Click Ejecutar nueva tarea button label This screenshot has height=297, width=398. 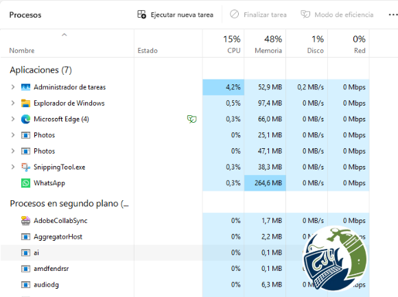click(182, 14)
